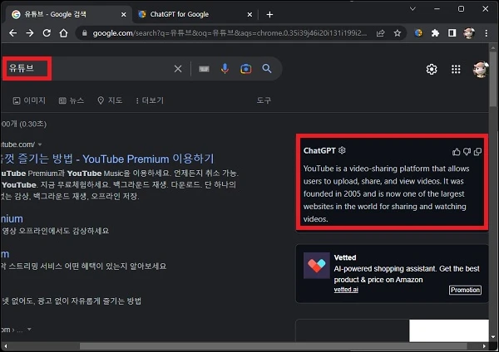Expand the 더보기 menu
The height and width of the screenshot is (352, 499).
coord(150,100)
